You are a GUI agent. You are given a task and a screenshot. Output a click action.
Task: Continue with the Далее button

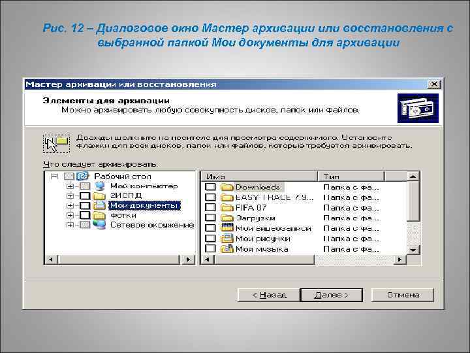[x=332, y=295]
